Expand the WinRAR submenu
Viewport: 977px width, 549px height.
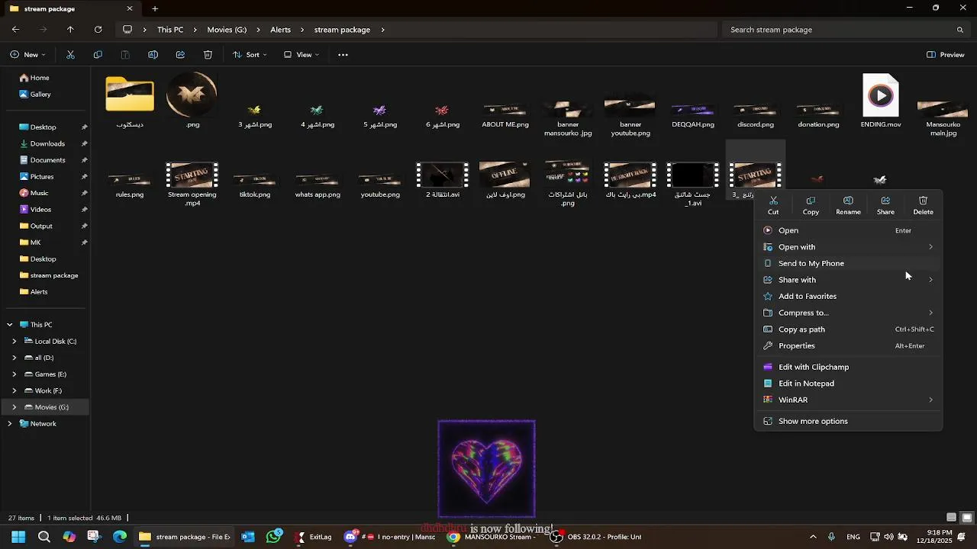(x=848, y=400)
